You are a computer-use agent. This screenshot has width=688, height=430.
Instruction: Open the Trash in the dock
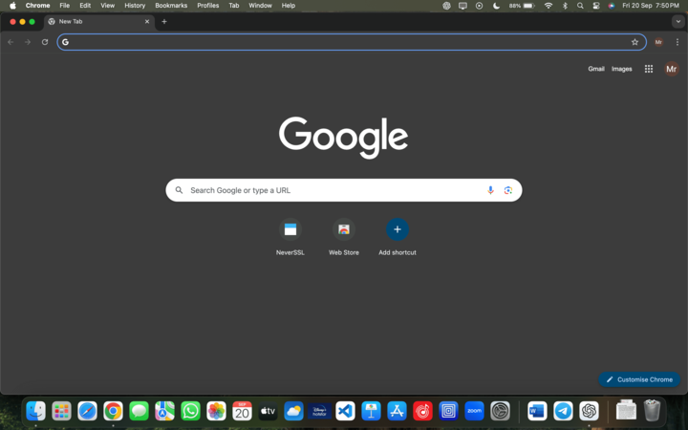pos(652,410)
